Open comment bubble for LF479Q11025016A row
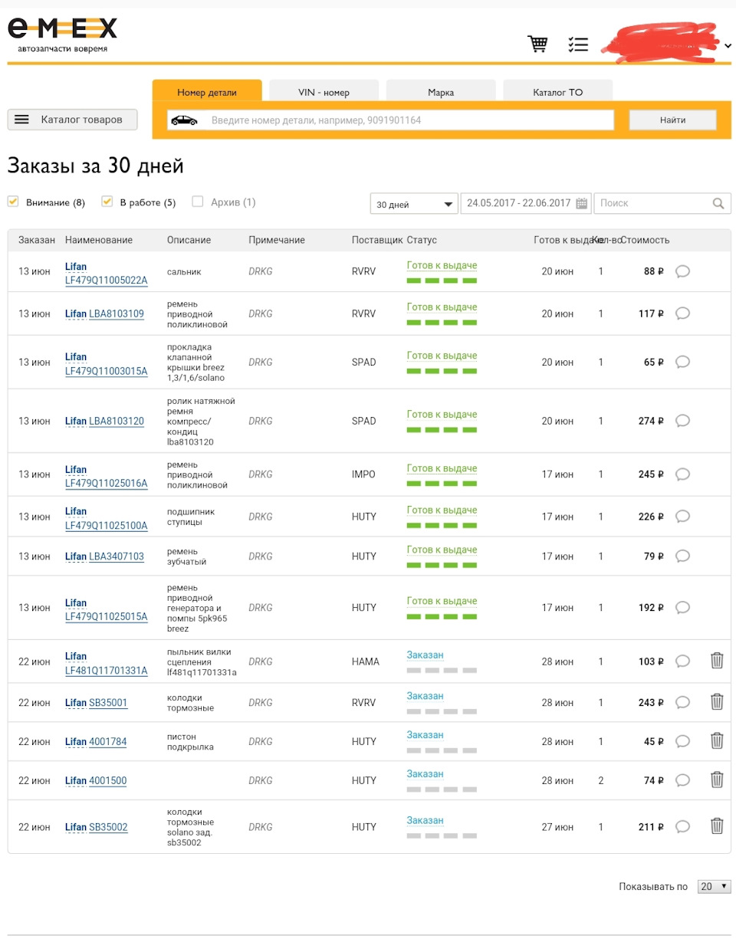The height and width of the screenshot is (942, 736). [x=682, y=474]
